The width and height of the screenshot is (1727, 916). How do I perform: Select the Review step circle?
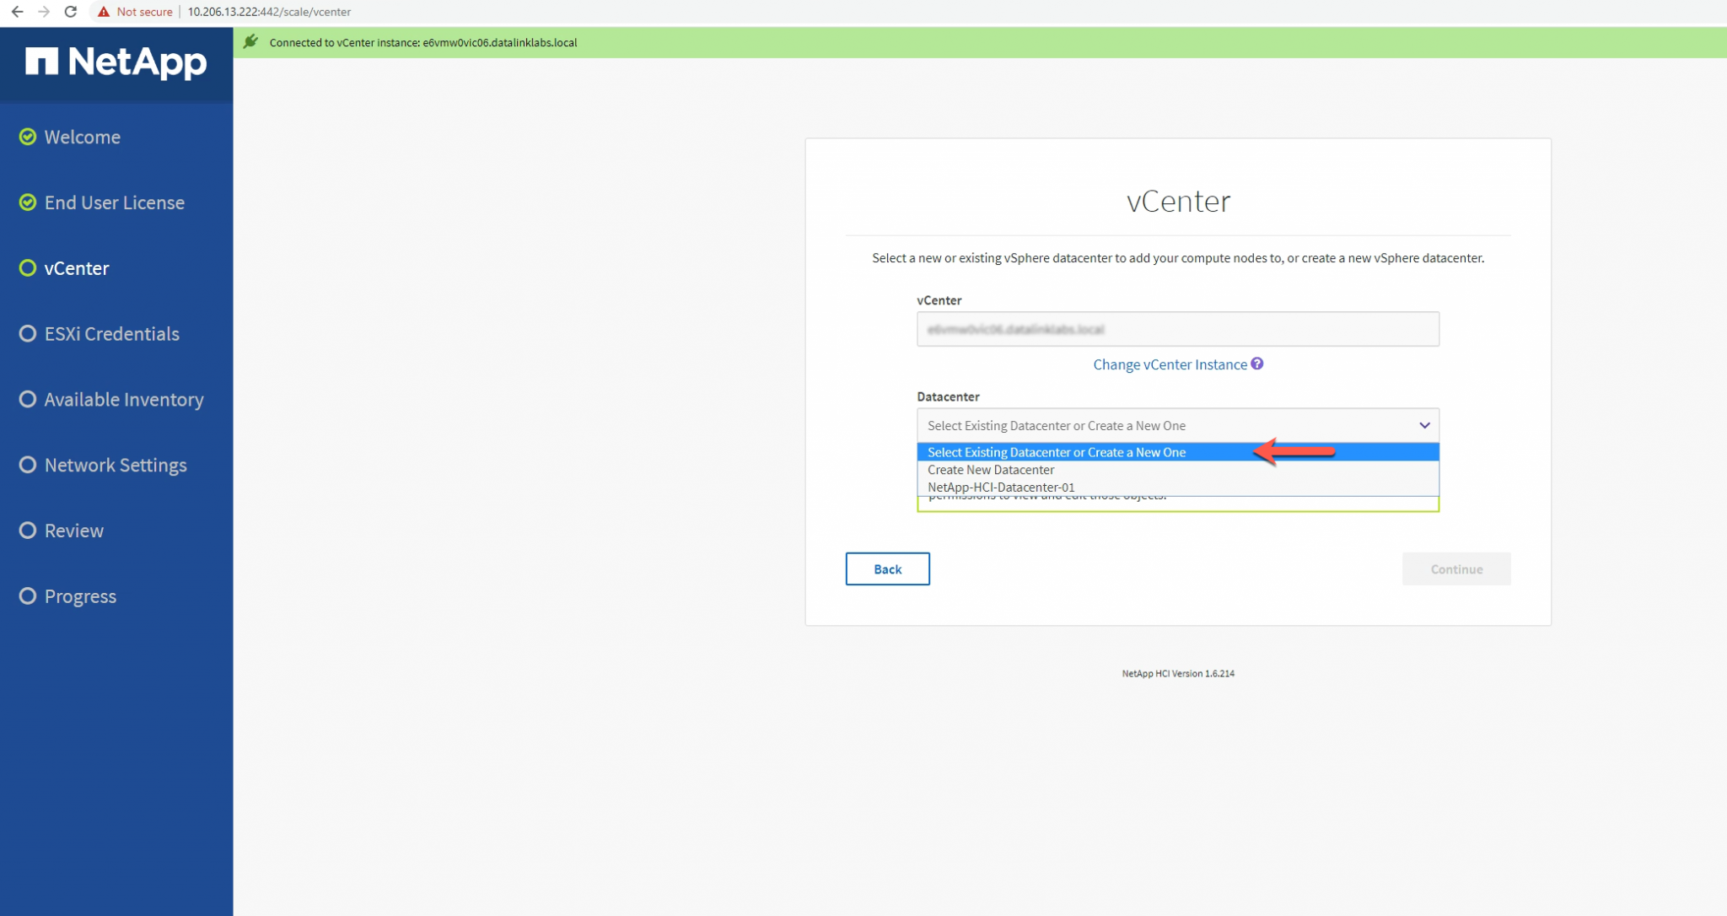pos(28,530)
